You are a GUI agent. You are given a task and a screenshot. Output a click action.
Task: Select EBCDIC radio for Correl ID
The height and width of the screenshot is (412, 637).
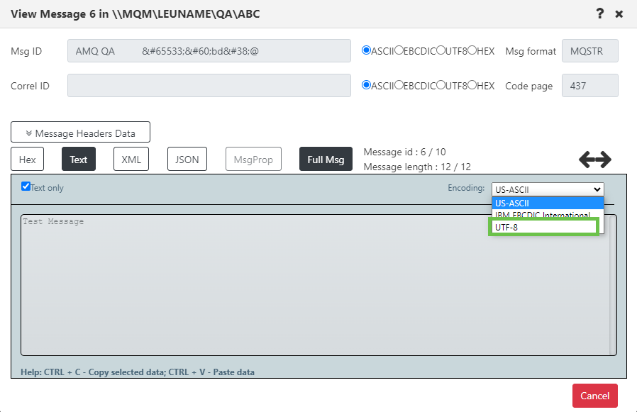pyautogui.click(x=399, y=85)
